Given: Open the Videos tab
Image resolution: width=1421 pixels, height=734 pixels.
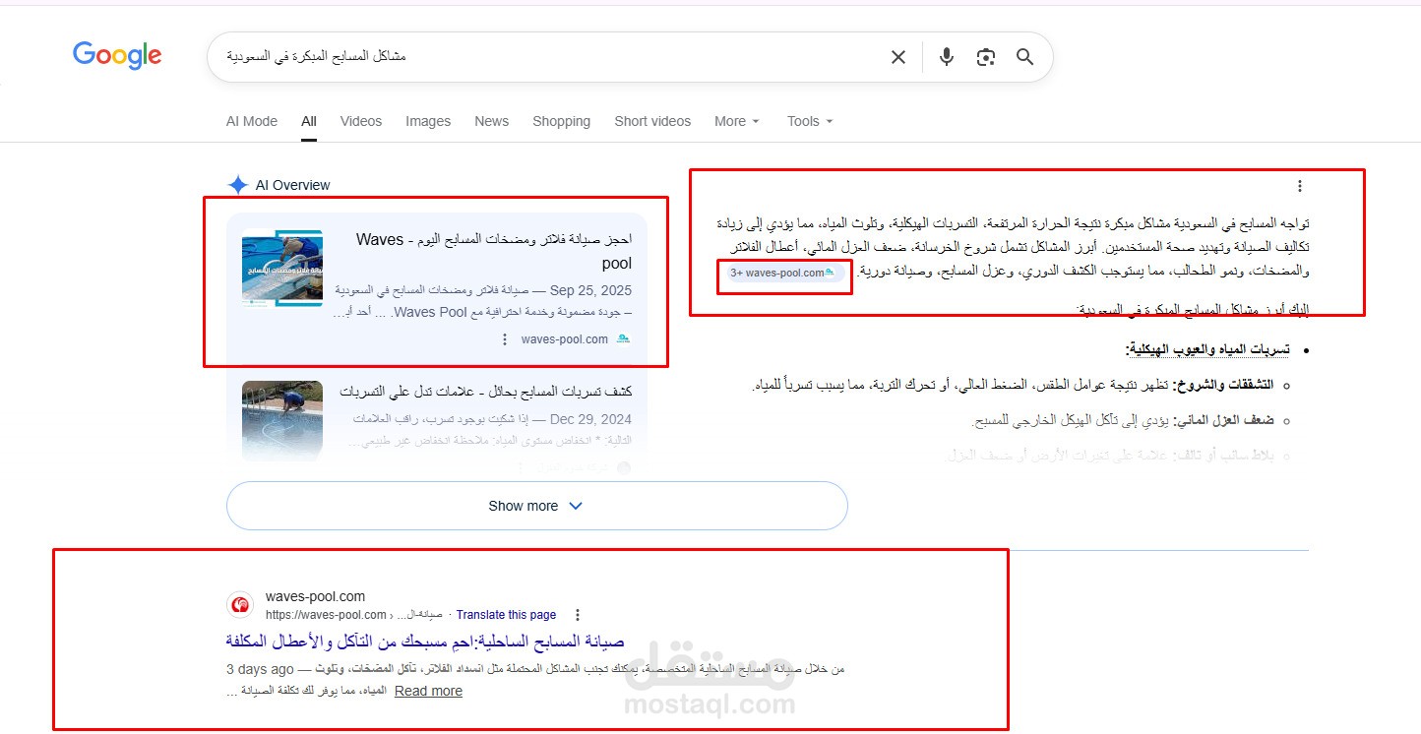Looking at the screenshot, I should [x=361, y=121].
